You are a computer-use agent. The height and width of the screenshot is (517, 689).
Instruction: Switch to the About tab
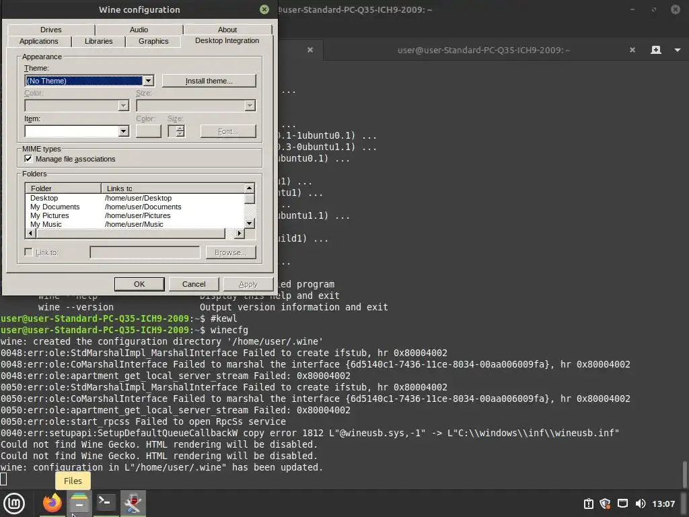227,30
